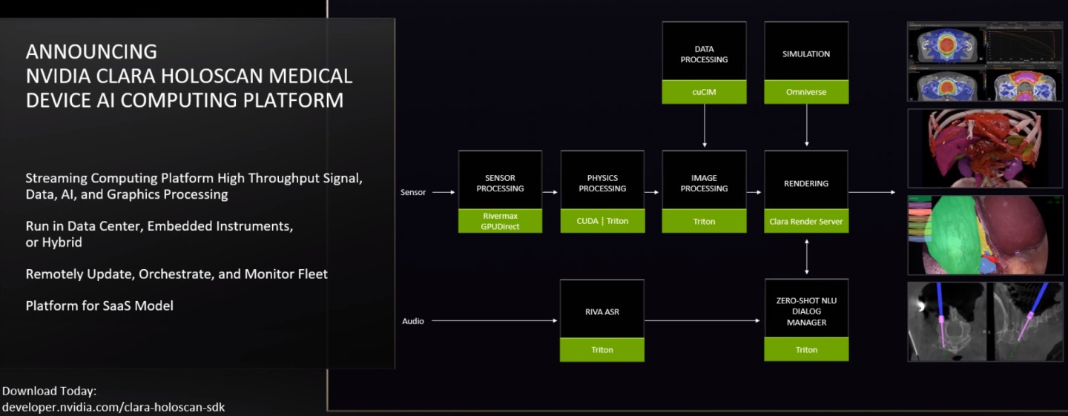This screenshot has width=1068, height=416.
Task: Open the 3D ribcage organ rendering thumbnail
Action: (985, 148)
